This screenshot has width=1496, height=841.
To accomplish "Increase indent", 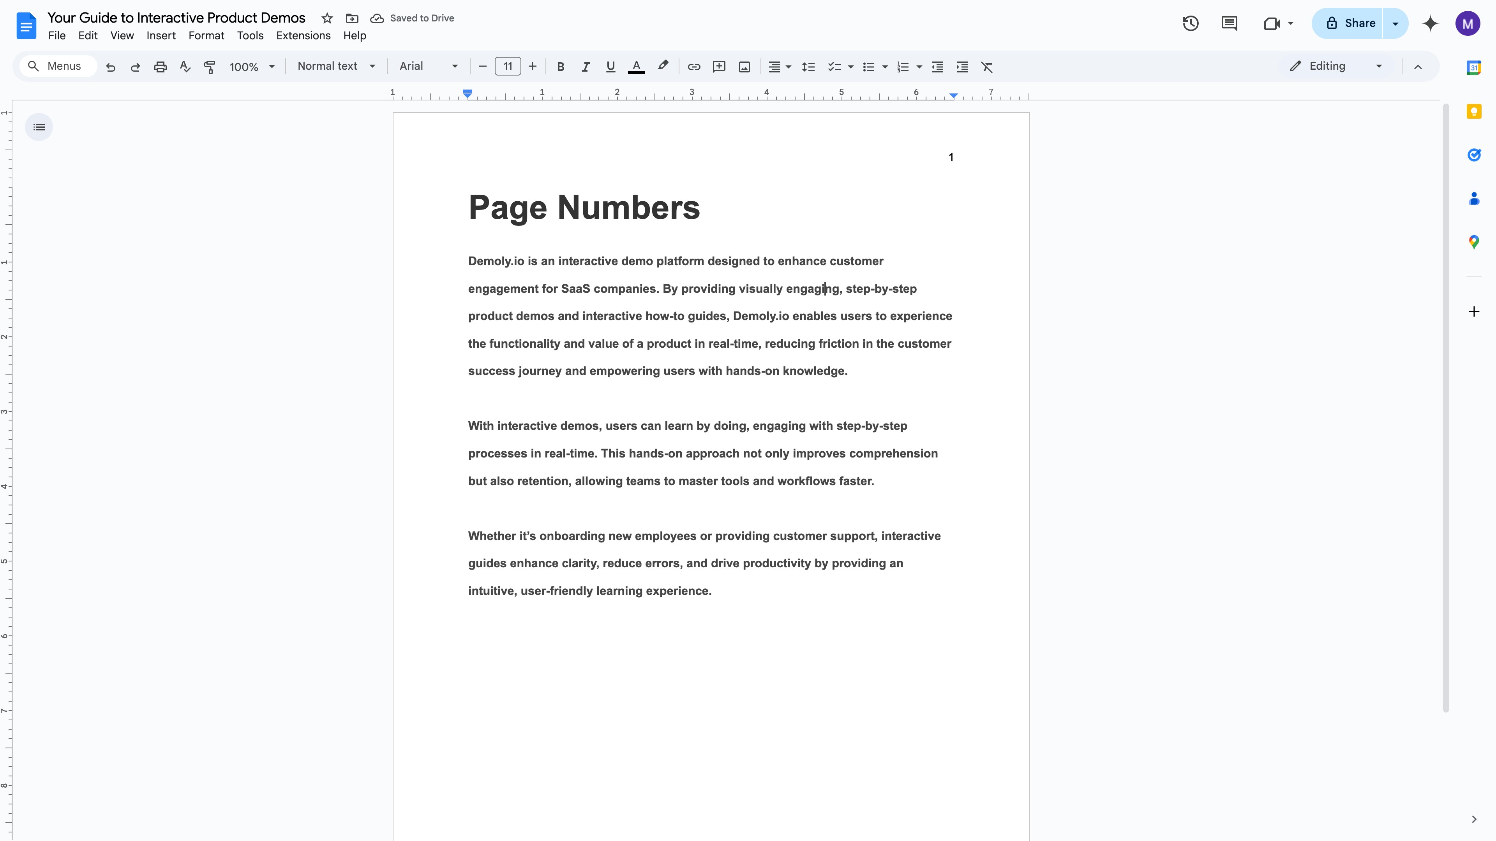I will (962, 67).
